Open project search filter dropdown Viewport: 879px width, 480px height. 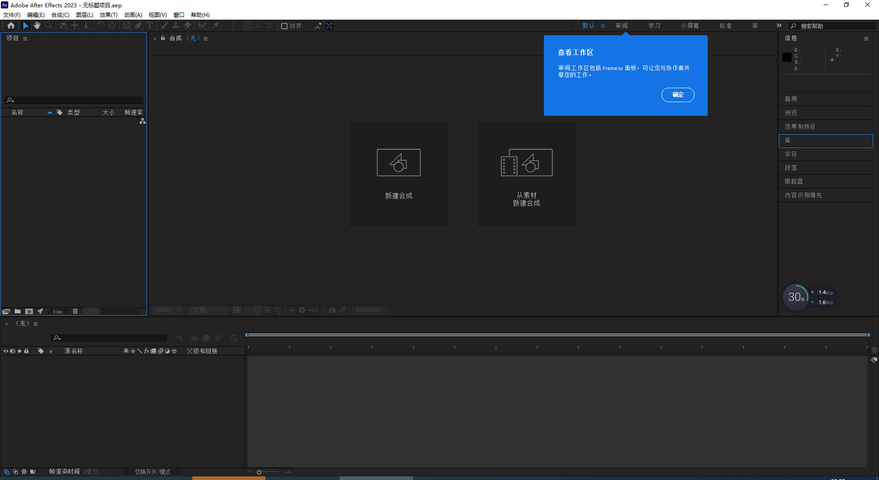11,100
